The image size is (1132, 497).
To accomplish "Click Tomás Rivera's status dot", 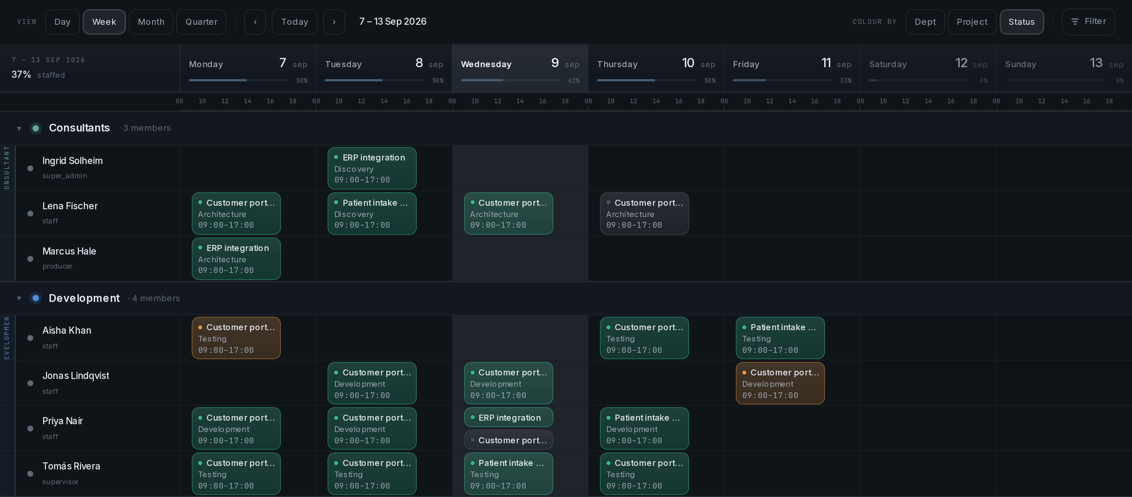I will click(x=30, y=474).
